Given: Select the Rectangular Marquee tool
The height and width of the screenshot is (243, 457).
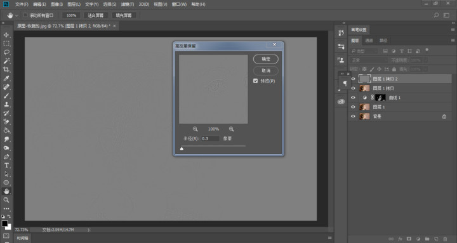Looking at the screenshot, I should click(6, 44).
